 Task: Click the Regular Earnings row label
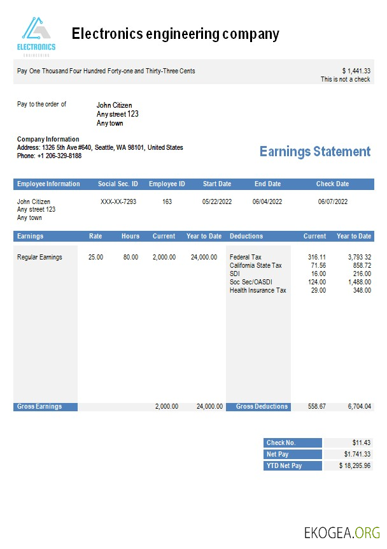[39, 258]
